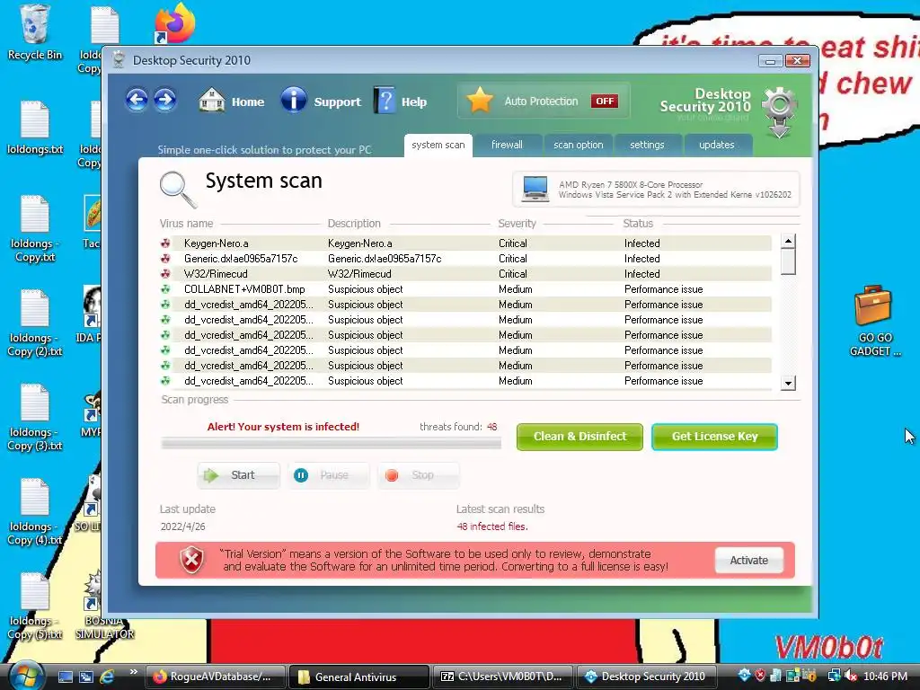Click the red biohazard icon beside W32/Rimecud
The width and height of the screenshot is (920, 690).
click(x=165, y=273)
